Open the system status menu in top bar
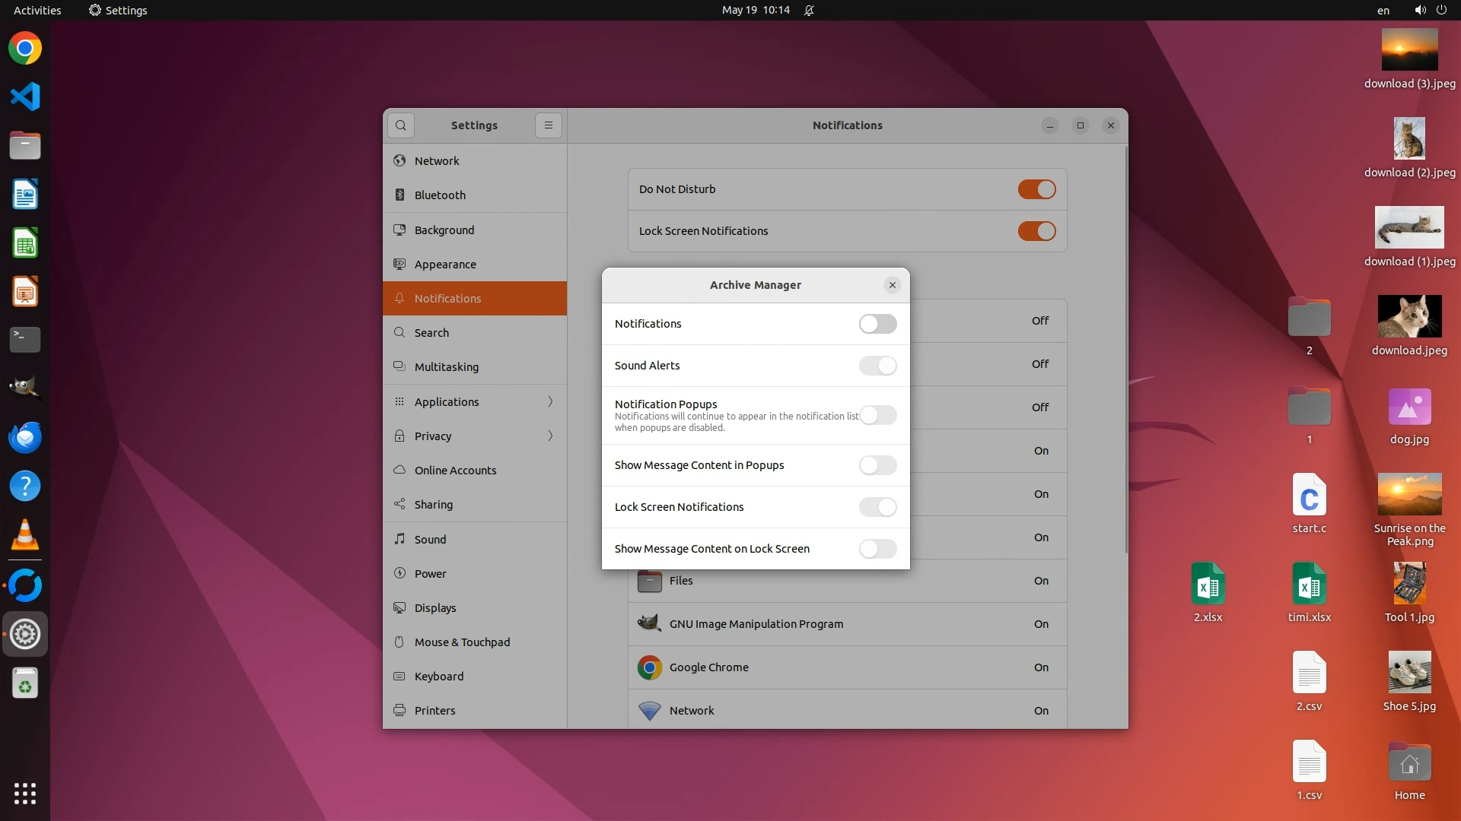This screenshot has height=821, width=1461. 1431,11
